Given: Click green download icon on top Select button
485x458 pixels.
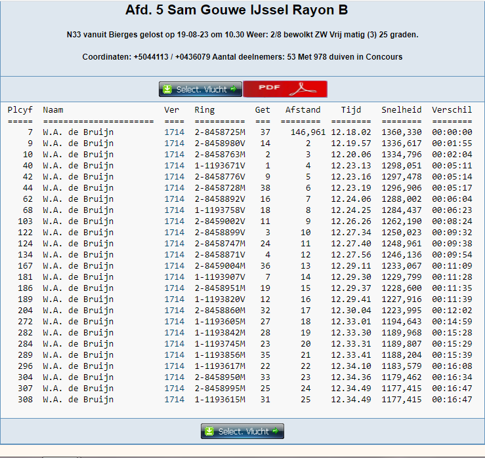Looking at the screenshot, I should (167, 89).
